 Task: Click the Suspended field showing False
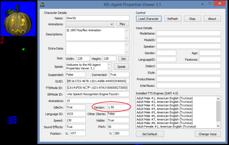click(76, 75)
